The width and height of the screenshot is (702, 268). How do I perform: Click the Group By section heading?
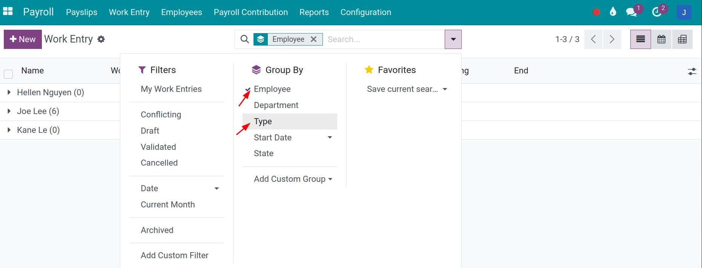coord(277,70)
